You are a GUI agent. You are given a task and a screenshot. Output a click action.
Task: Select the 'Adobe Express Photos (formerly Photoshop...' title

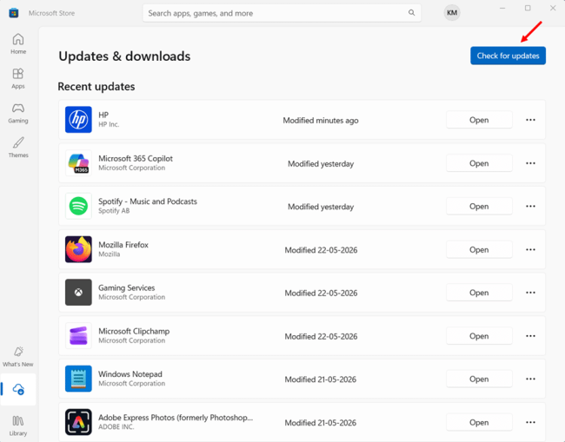point(176,418)
